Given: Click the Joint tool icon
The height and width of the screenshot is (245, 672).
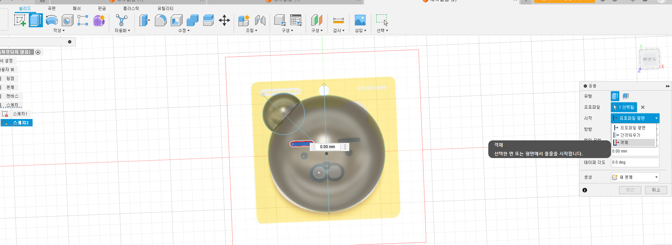Looking at the screenshot, I should pos(260,20).
